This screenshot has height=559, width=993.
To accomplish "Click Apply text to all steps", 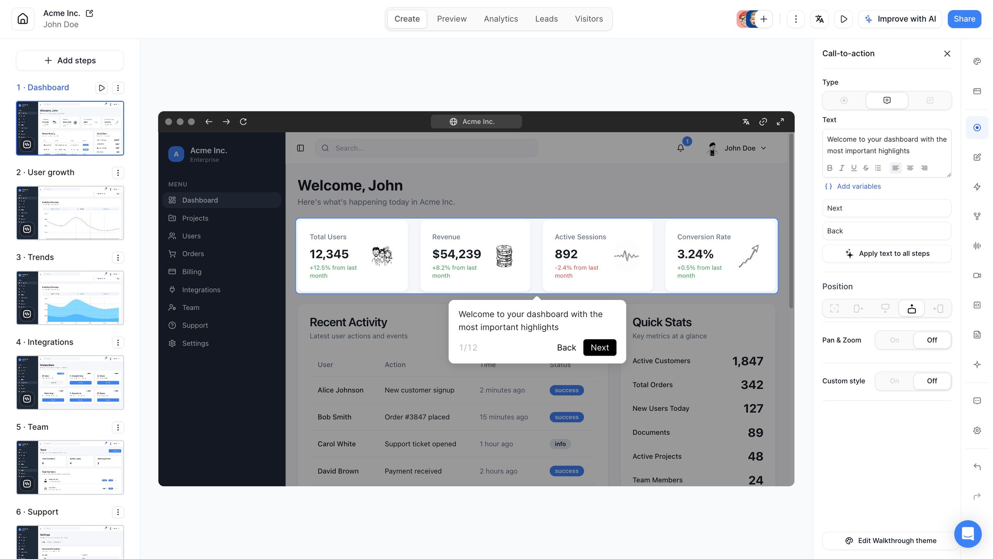I will [x=887, y=253].
